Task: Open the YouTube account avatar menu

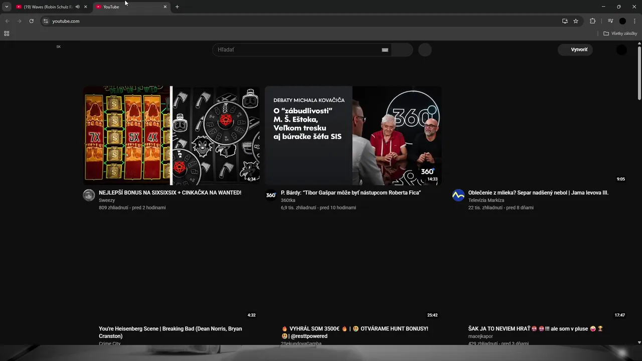Action: [621, 50]
